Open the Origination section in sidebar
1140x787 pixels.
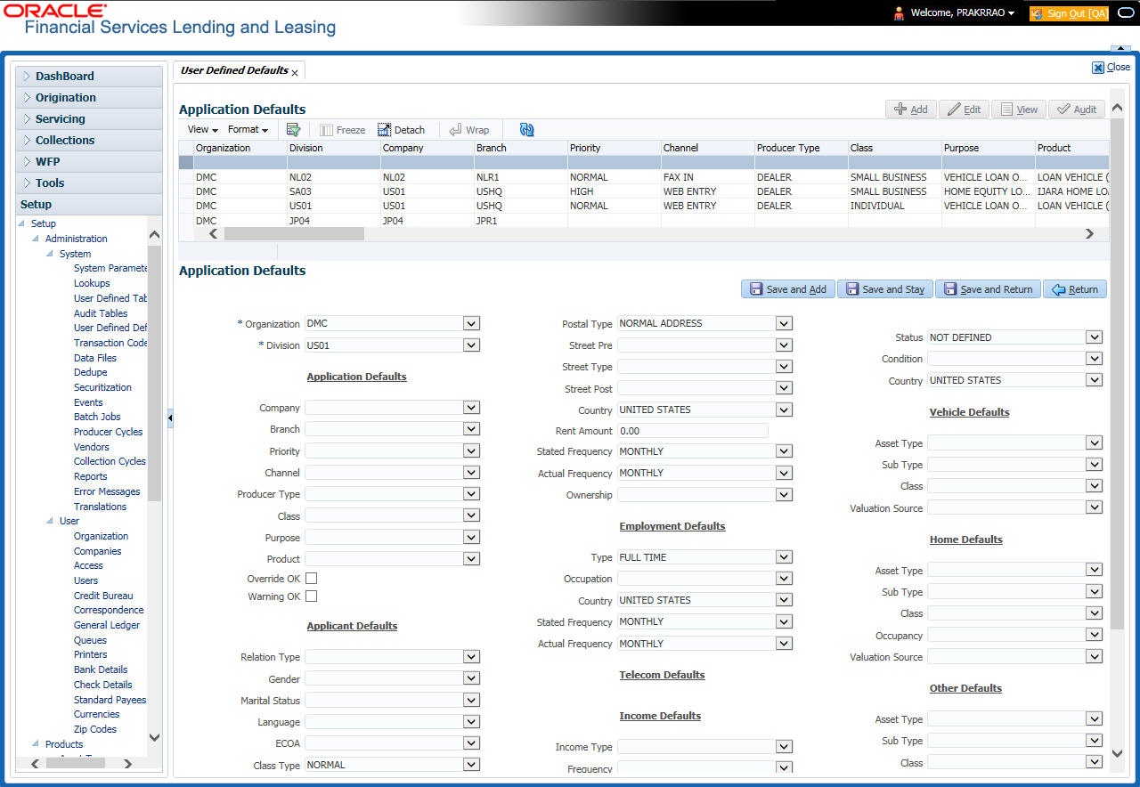click(x=66, y=98)
